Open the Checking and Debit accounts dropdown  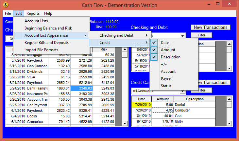182,36
